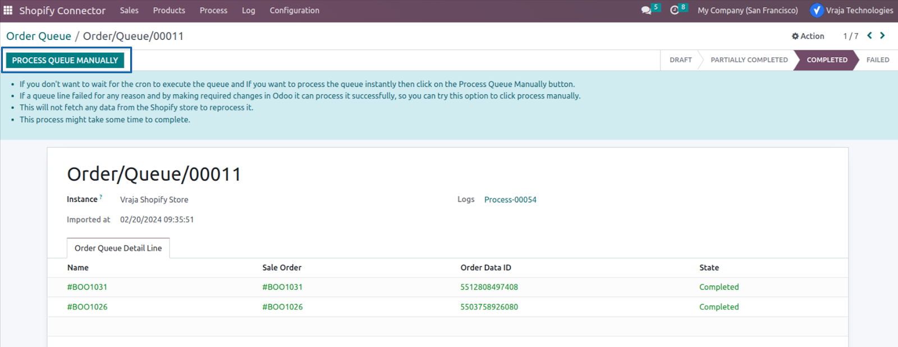The height and width of the screenshot is (347, 898).
Task: Open the Action gear menu
Action: coord(808,36)
